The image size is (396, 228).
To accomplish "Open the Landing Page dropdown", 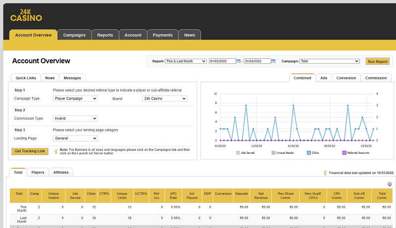I will (x=75, y=138).
